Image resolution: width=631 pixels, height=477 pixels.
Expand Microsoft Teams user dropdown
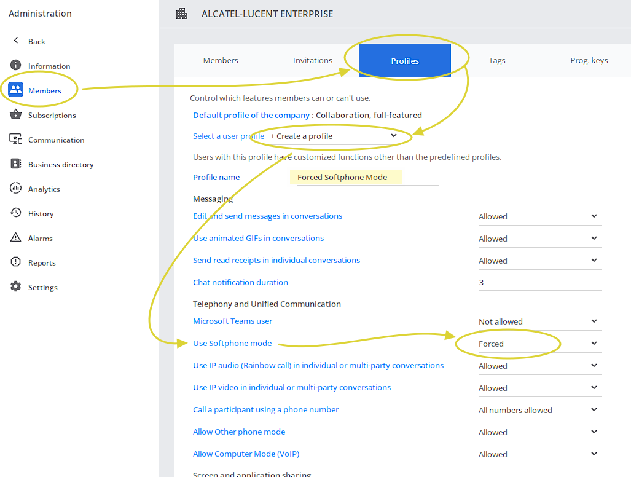coord(539,321)
